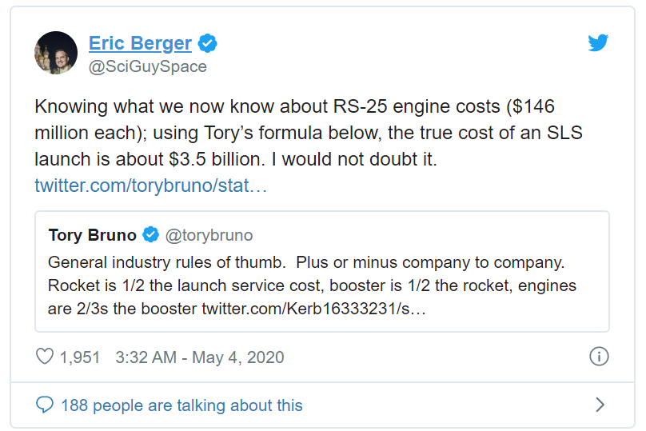Open the twitter.com/Kerb16333231/s… link
646x431 pixels.
pos(313,308)
